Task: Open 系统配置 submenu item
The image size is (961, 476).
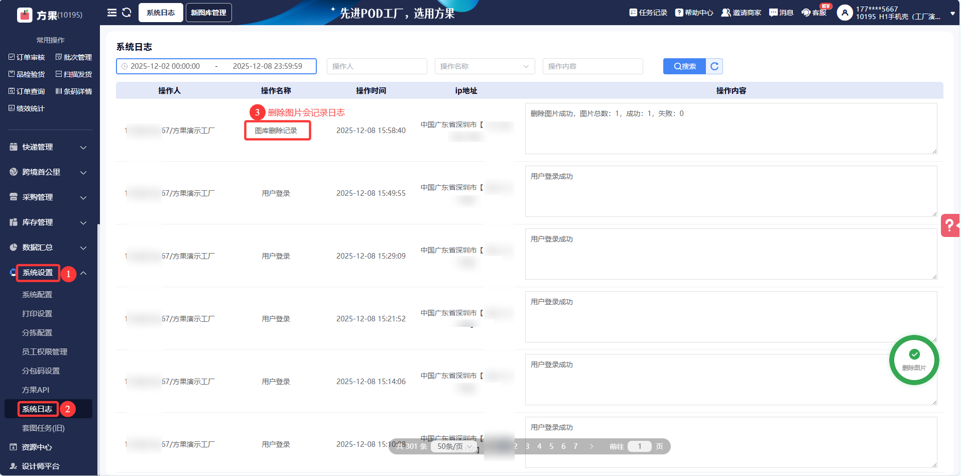Action: (x=37, y=295)
